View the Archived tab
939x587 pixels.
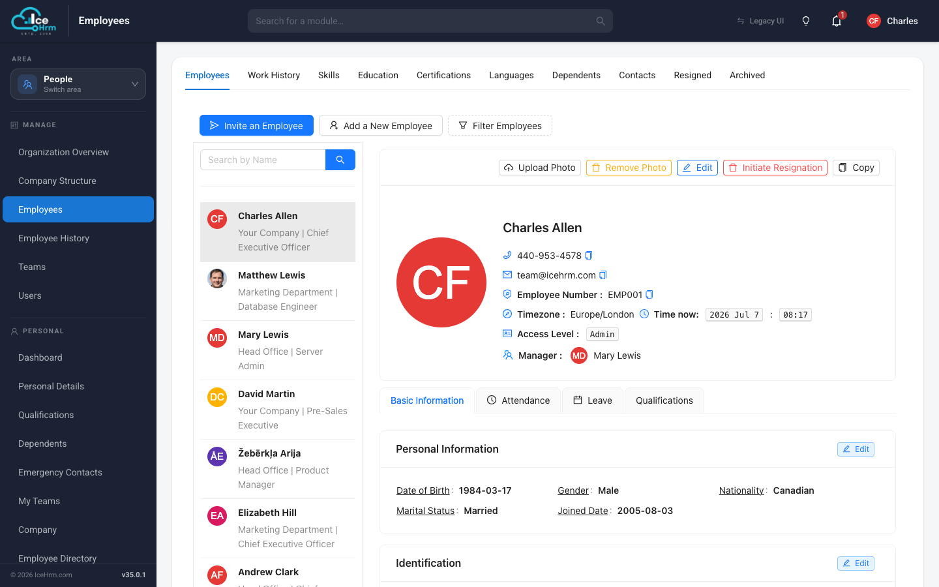click(x=747, y=75)
